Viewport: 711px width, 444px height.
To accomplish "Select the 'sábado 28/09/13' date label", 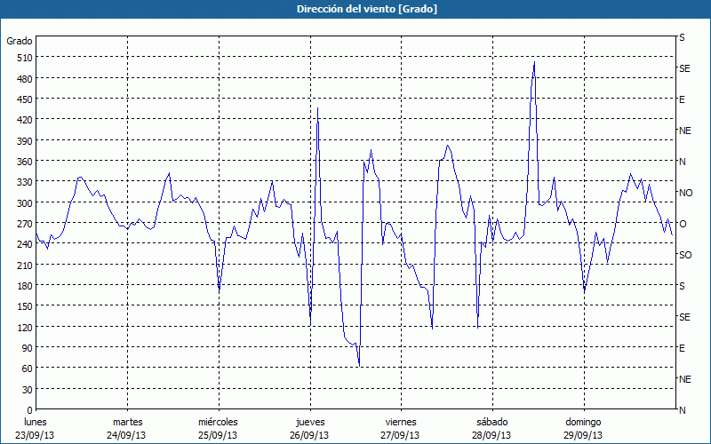I will pyautogui.click(x=491, y=428).
